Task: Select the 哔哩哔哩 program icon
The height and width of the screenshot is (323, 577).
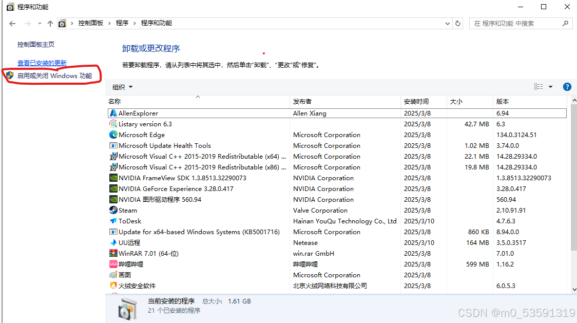Action: click(x=113, y=264)
